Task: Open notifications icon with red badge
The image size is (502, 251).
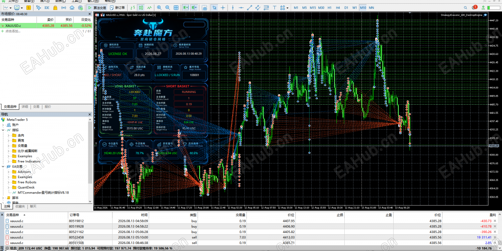Action: [x=474, y=8]
